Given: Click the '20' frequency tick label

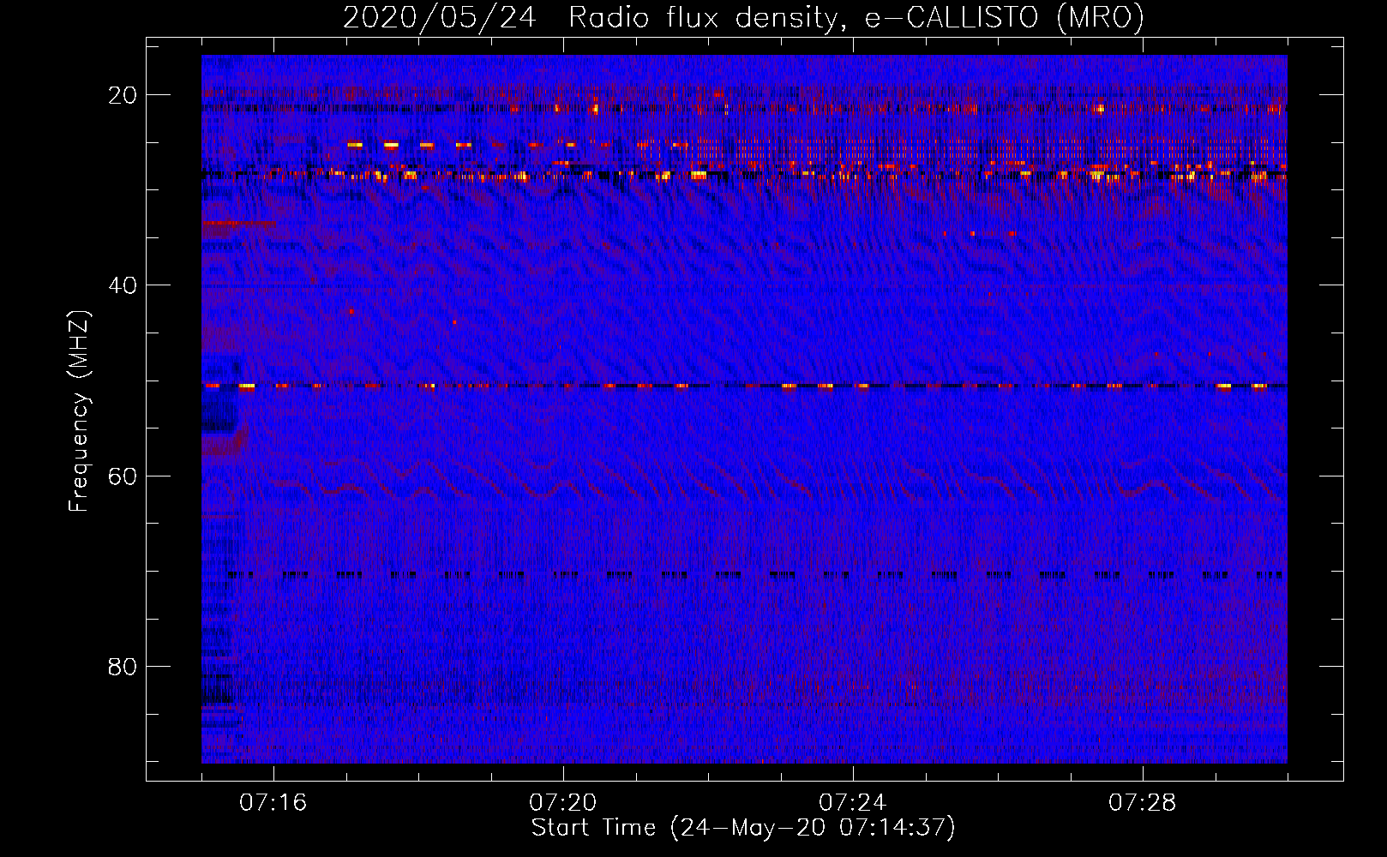Looking at the screenshot, I should click(123, 95).
